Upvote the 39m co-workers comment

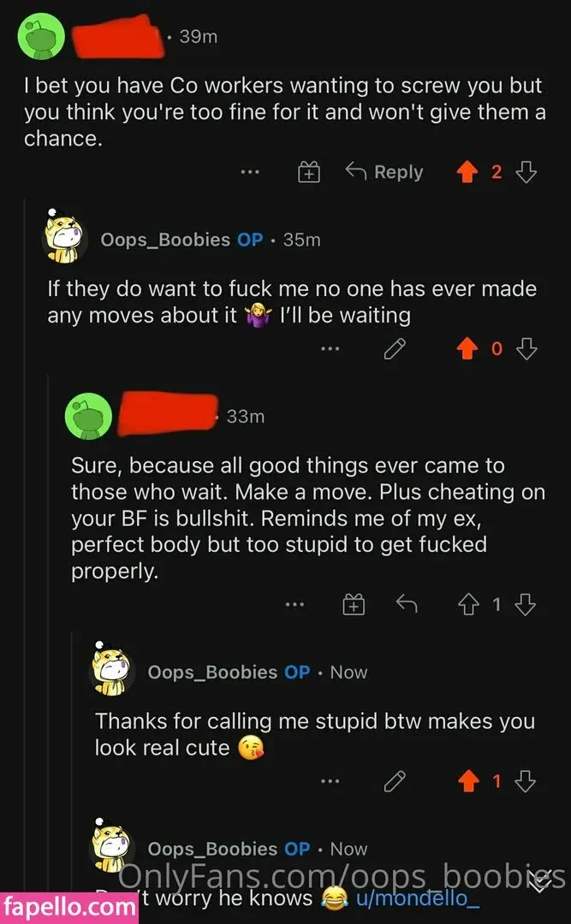point(467,173)
